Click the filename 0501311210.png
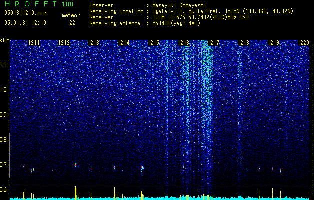This screenshot has height=200, width=314. (25, 13)
